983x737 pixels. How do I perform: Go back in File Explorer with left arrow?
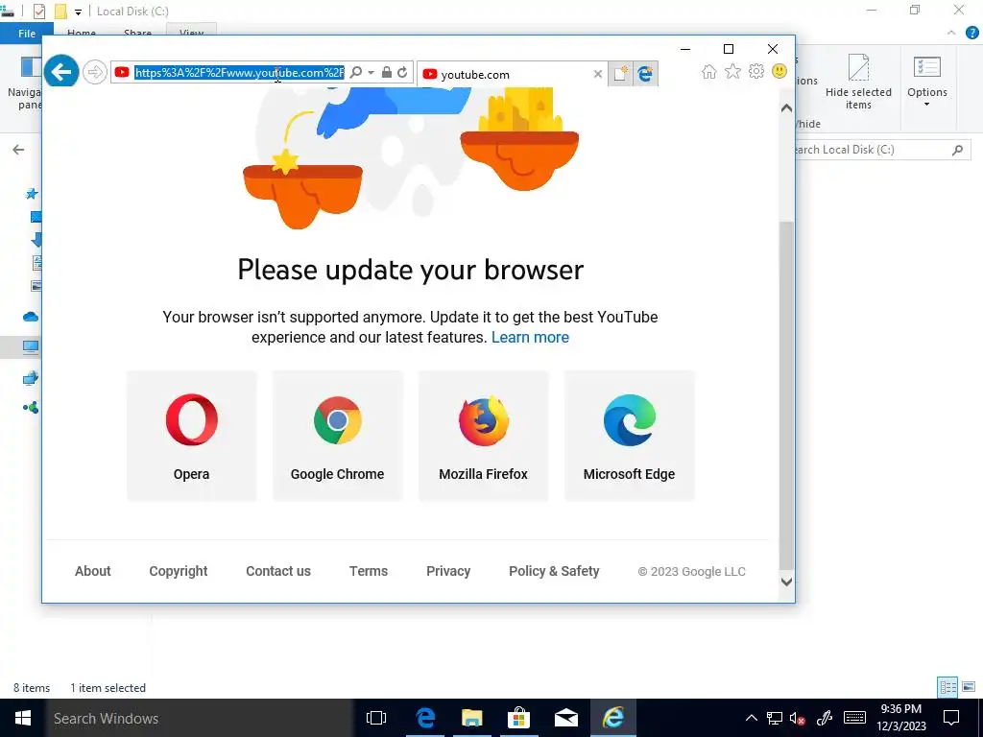(18, 150)
